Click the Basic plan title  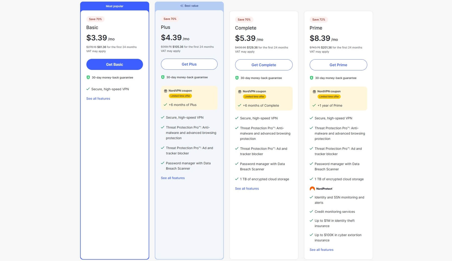tap(92, 27)
